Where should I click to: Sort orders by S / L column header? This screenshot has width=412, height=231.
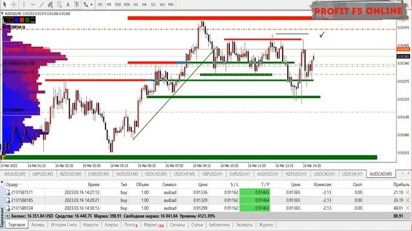tap(234, 185)
